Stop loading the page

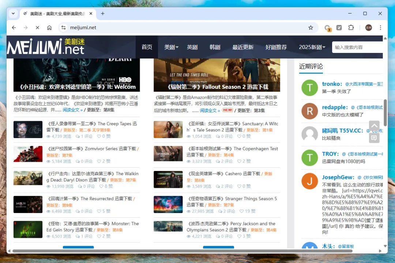click(x=38, y=28)
